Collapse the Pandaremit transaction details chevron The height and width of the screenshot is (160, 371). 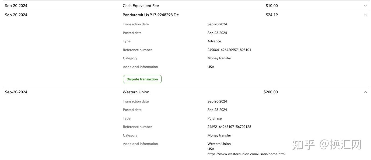pos(365,15)
